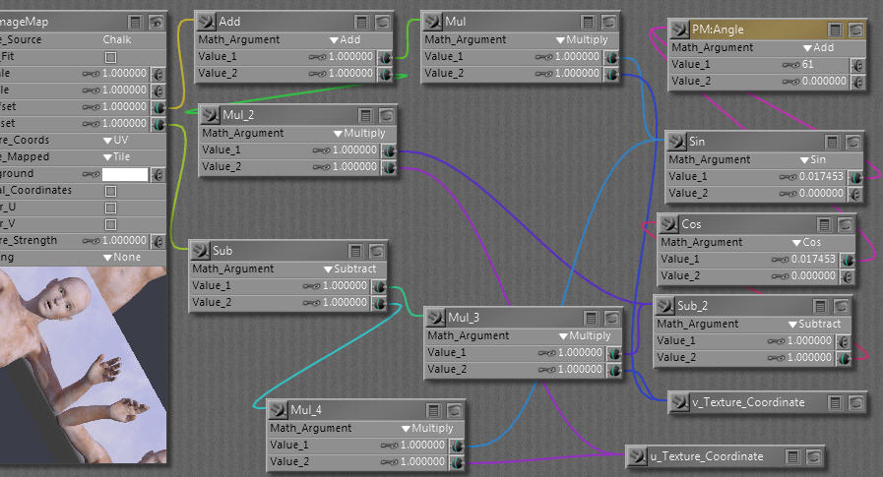This screenshot has height=477, width=883.
Task: Open the ImageMap node's options menu icon
Action: (135, 22)
